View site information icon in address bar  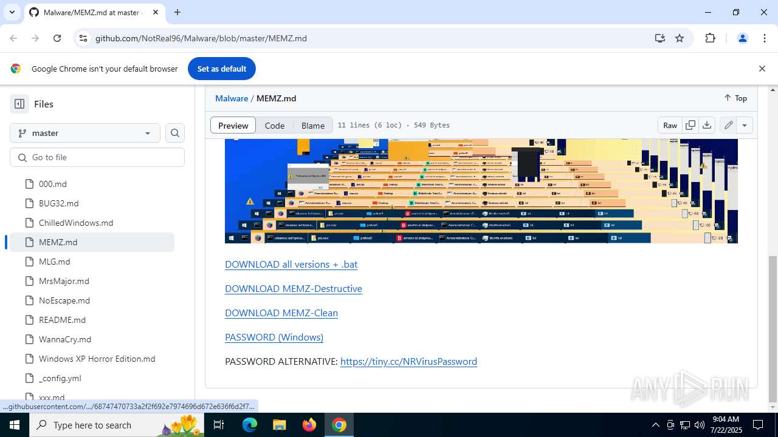point(83,38)
